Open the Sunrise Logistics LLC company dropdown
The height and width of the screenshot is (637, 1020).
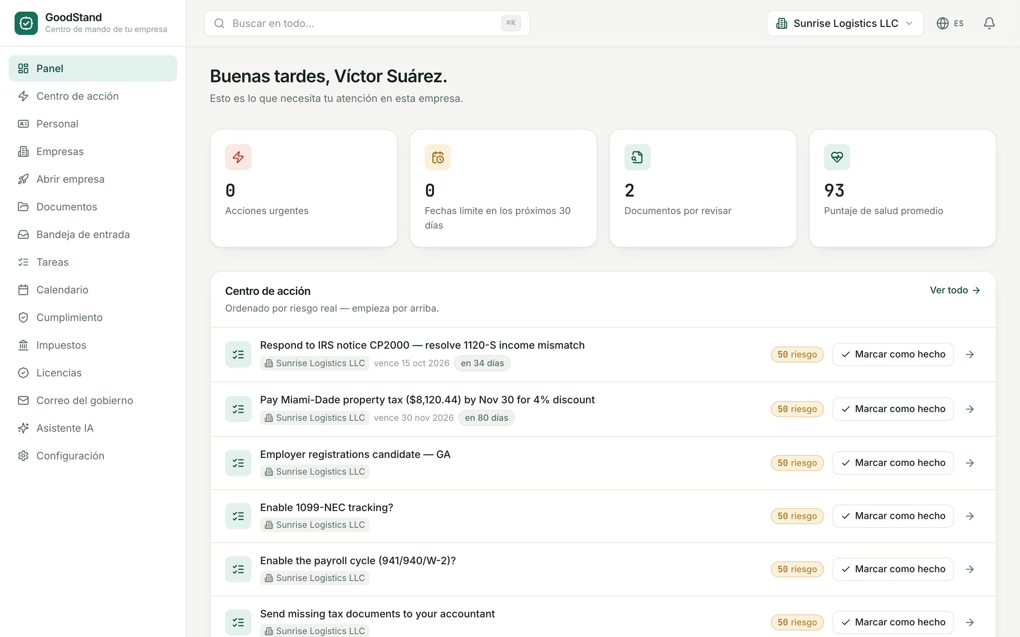pyautogui.click(x=845, y=23)
